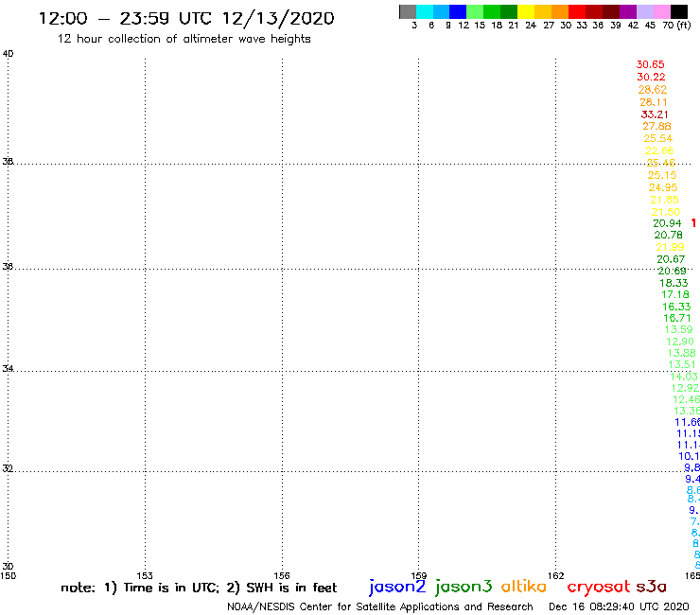The width and height of the screenshot is (700, 615).
Task: Click the 16.71 wave height value
Action: (x=677, y=318)
